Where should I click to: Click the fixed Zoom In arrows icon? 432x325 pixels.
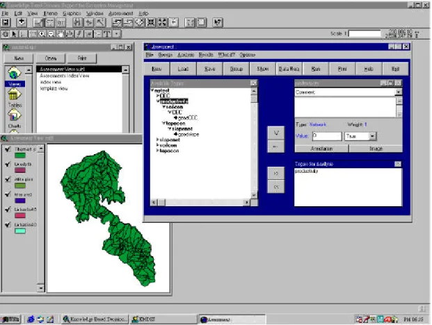(151, 22)
